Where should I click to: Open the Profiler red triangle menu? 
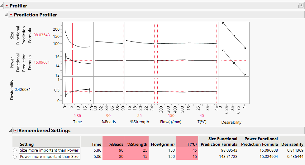[x=7, y=6]
